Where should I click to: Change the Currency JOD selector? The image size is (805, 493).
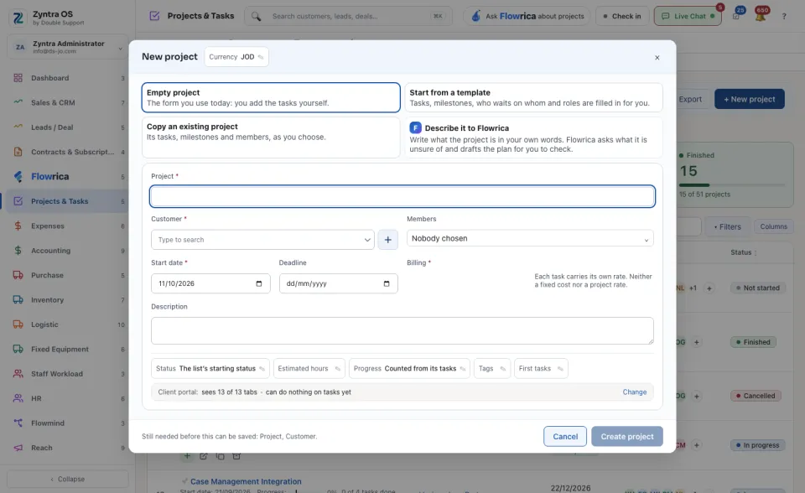236,57
